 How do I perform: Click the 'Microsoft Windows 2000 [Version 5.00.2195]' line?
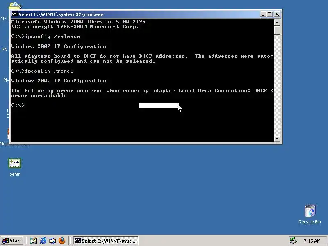[x=80, y=22]
